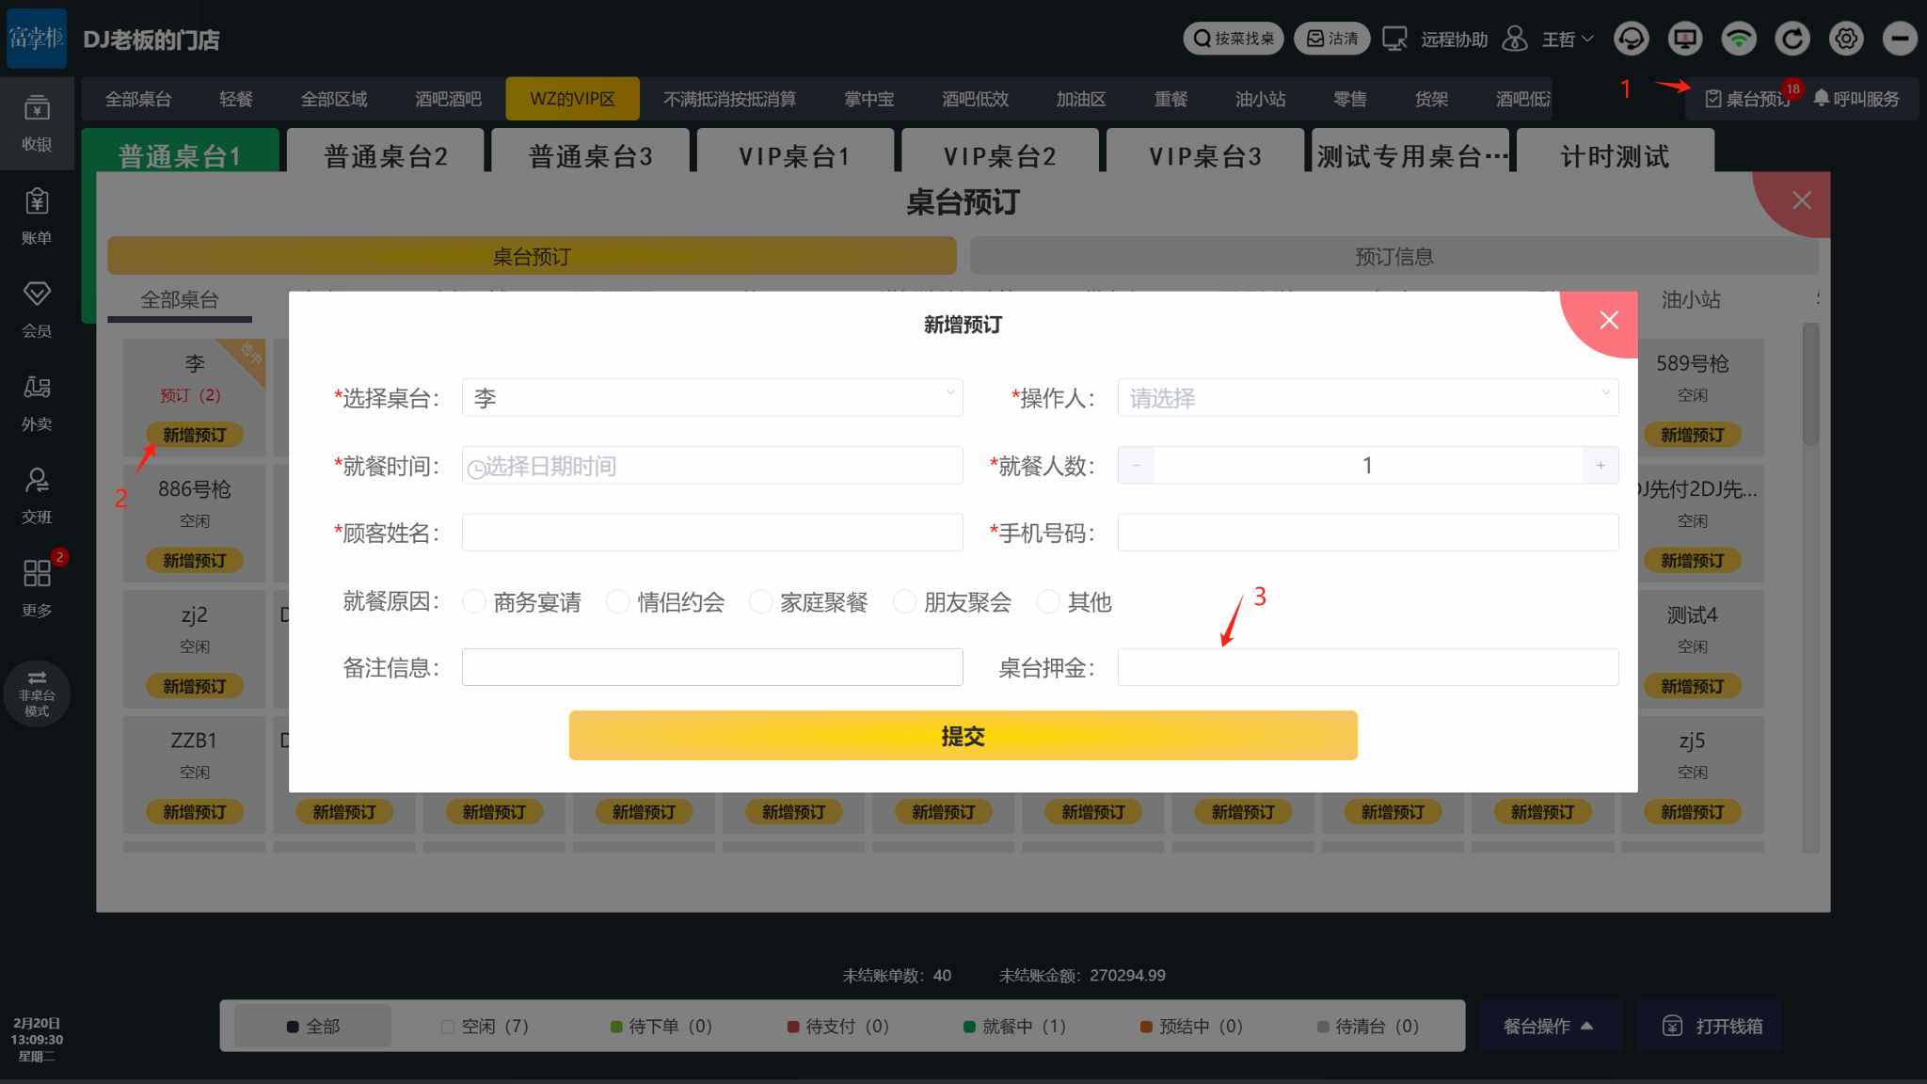
Task: Open the 就餐时间 date time picker
Action: 712,465
